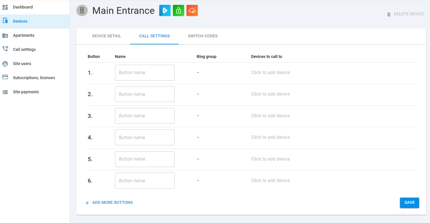This screenshot has height=223, width=430.
Task: Click Delete Device button
Action: coord(405,14)
